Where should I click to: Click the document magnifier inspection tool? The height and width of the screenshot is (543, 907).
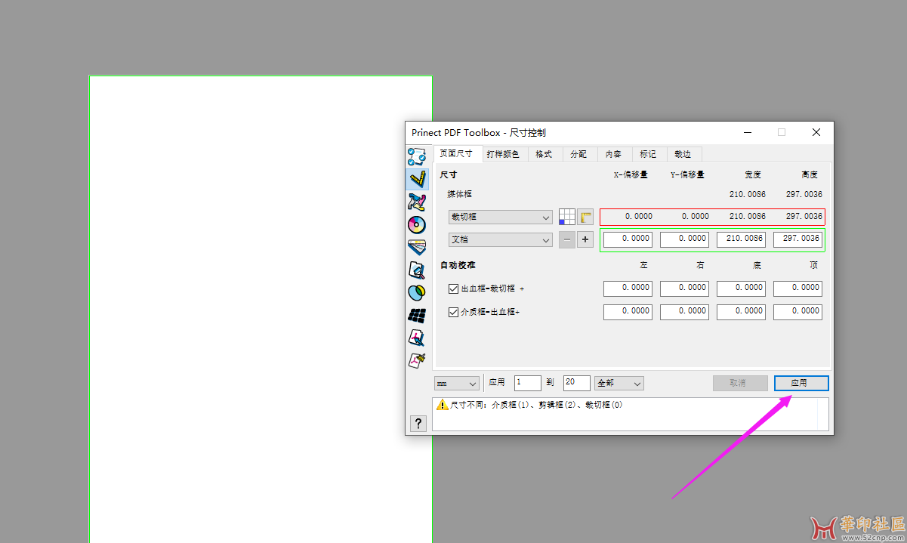418,269
